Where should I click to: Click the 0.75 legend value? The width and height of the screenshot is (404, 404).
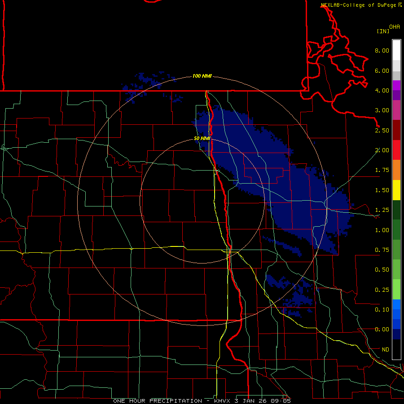[382, 250]
